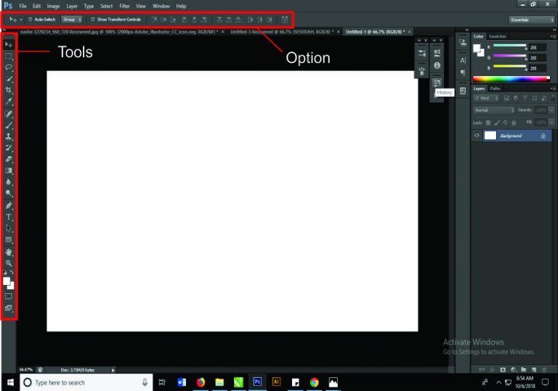
Task: Select the Rectangular Marquee tool
Action: tap(9, 56)
